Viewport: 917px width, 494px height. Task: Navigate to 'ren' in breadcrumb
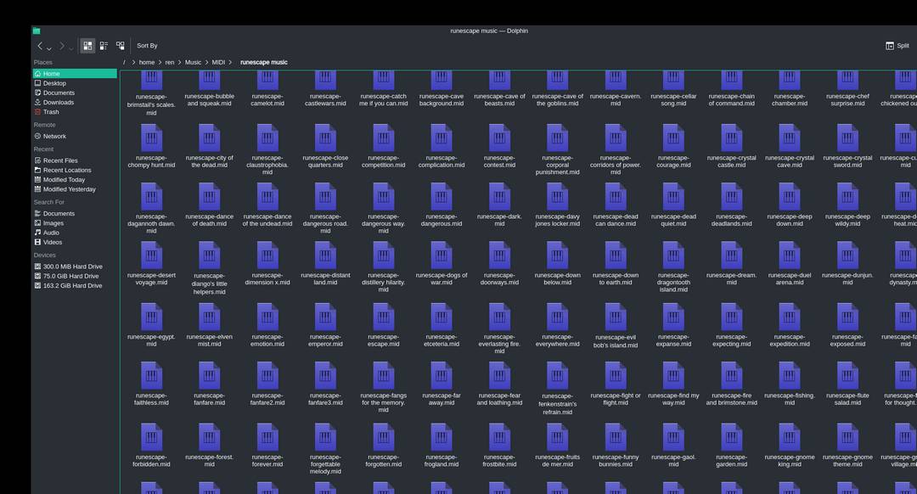pyautogui.click(x=170, y=62)
